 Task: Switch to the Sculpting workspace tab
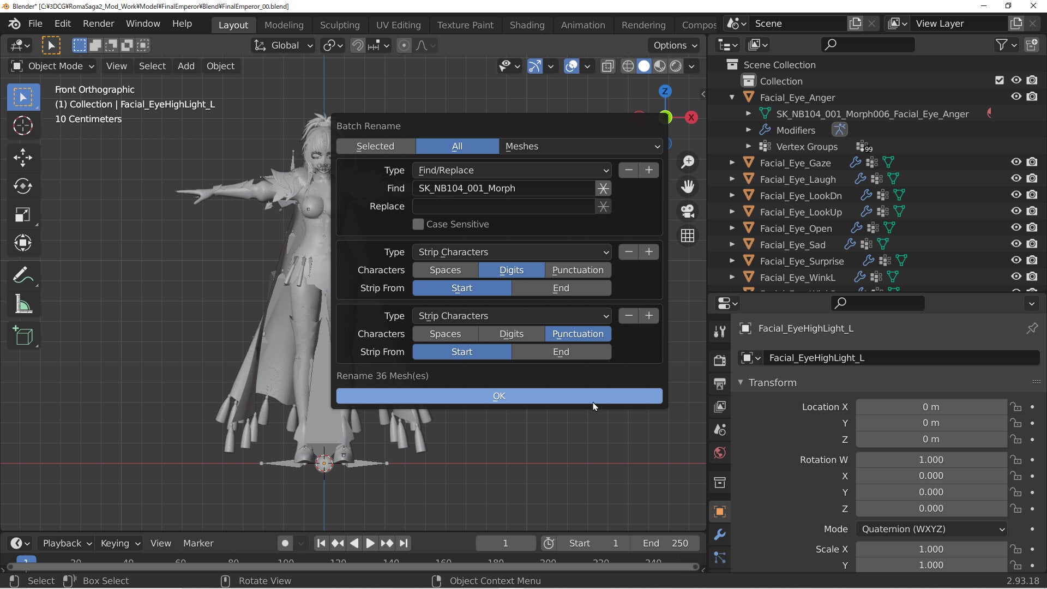[339, 25]
